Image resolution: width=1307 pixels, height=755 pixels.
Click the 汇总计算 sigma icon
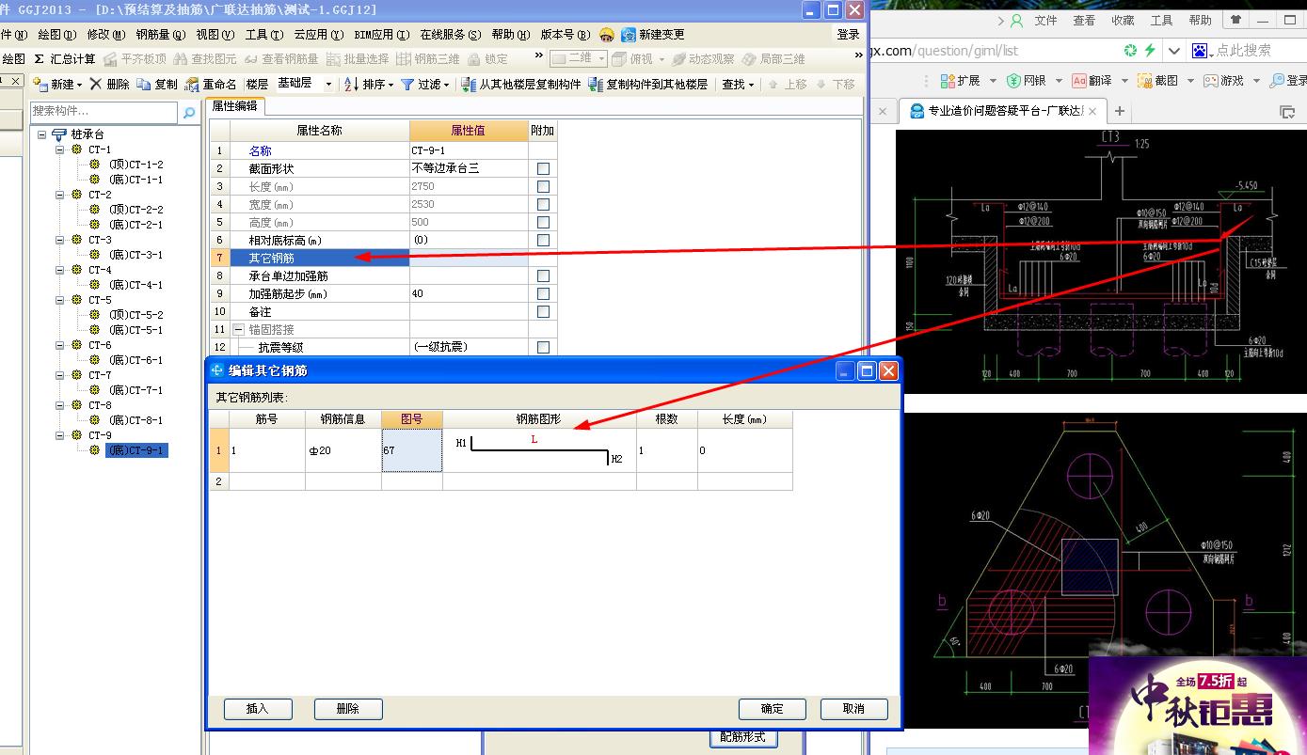click(x=40, y=58)
